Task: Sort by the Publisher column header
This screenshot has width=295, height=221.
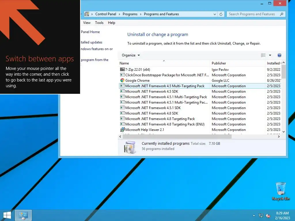Action: tap(237, 63)
